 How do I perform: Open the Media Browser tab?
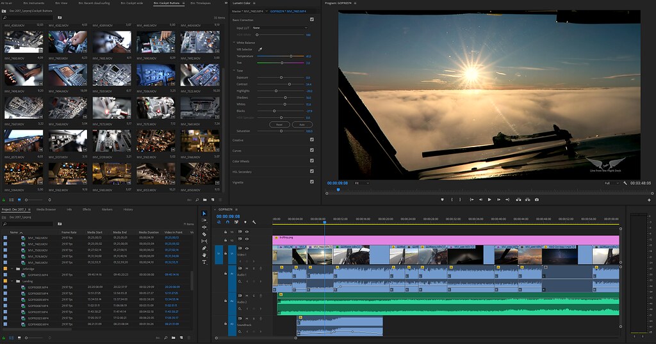46,209
